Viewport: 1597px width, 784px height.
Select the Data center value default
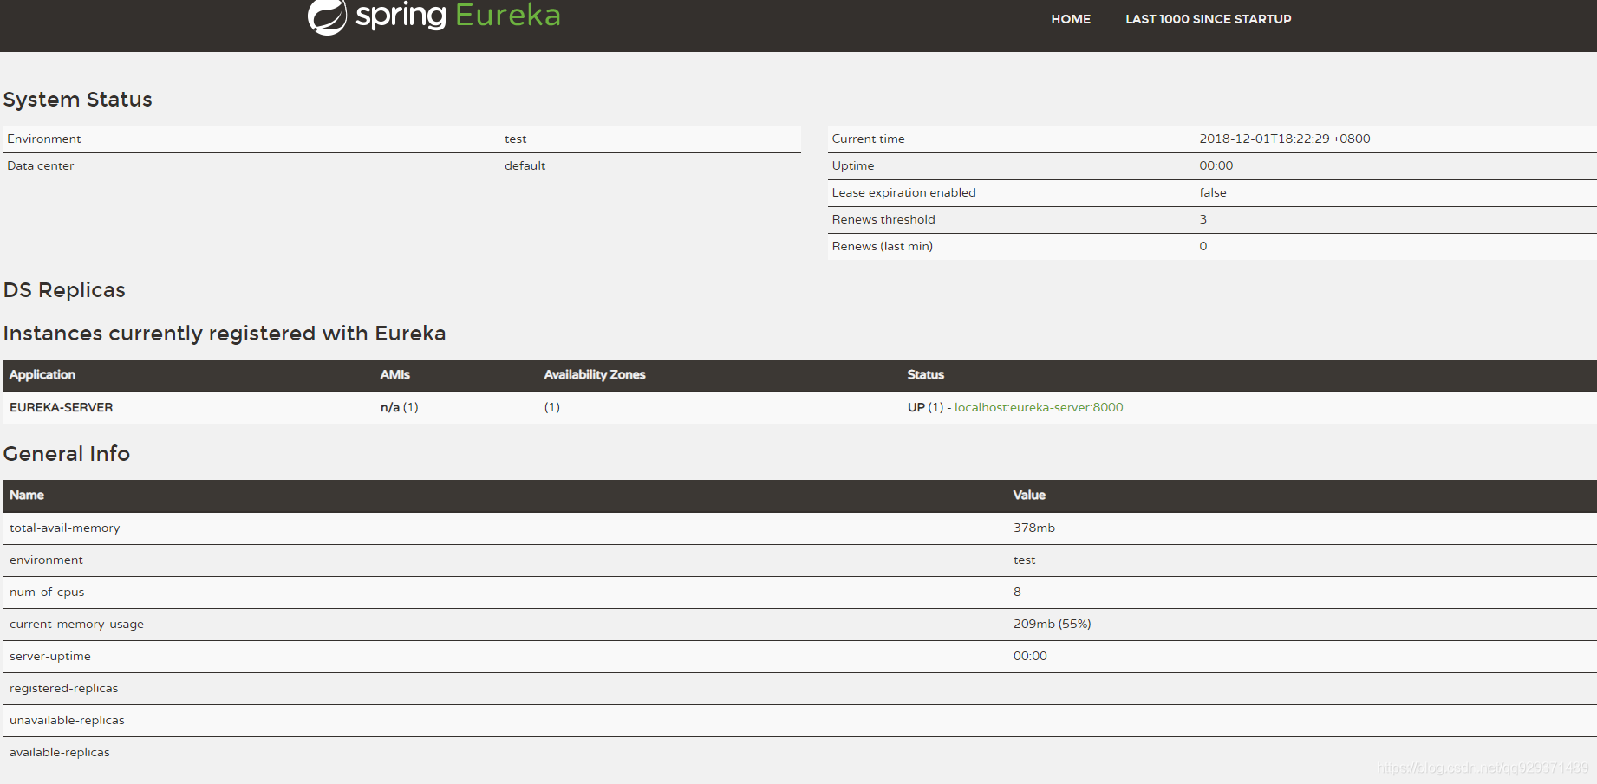point(525,165)
